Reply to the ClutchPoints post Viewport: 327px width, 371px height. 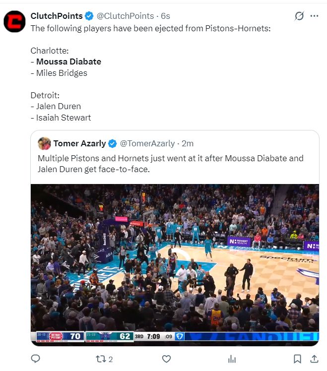point(36,359)
